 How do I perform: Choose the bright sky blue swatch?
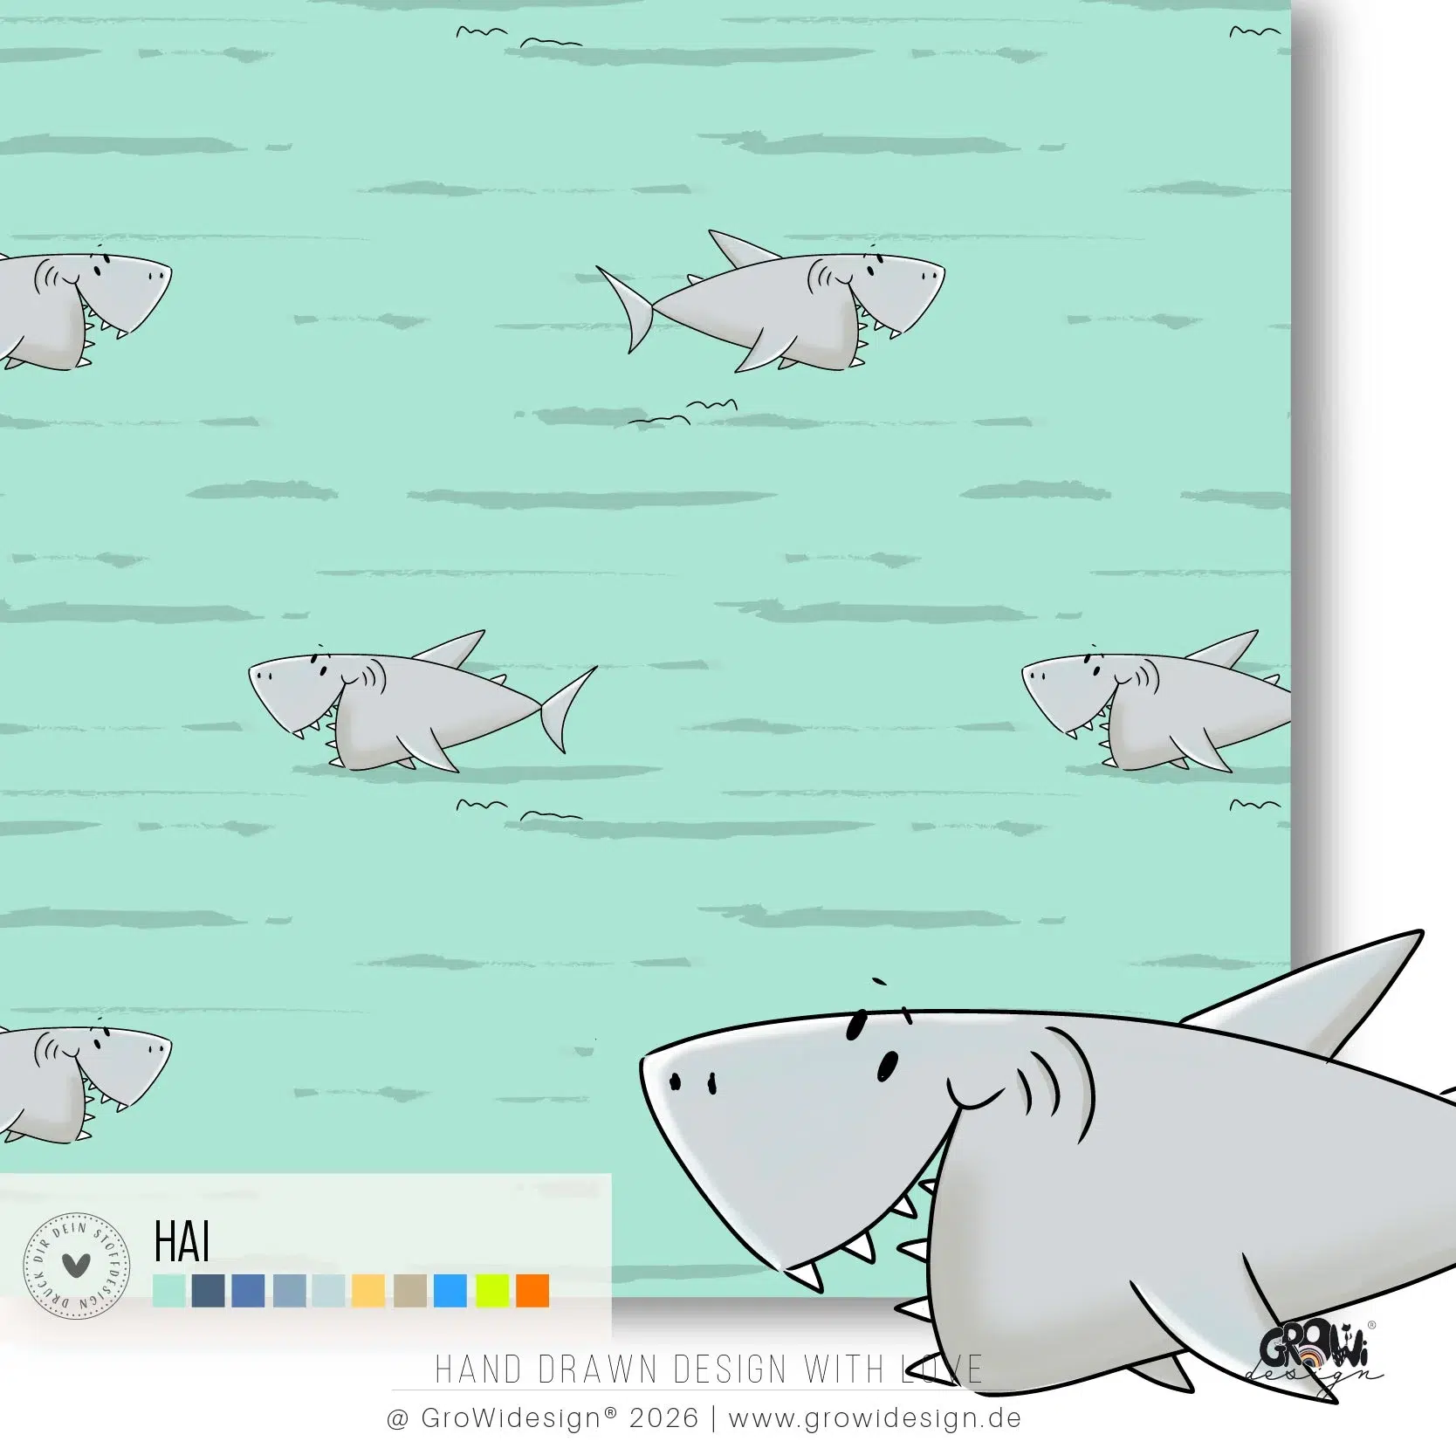[450, 1291]
